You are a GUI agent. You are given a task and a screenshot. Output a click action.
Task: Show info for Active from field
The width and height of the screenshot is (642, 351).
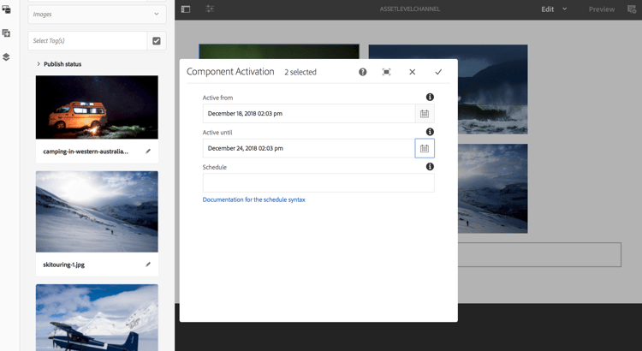(x=430, y=97)
